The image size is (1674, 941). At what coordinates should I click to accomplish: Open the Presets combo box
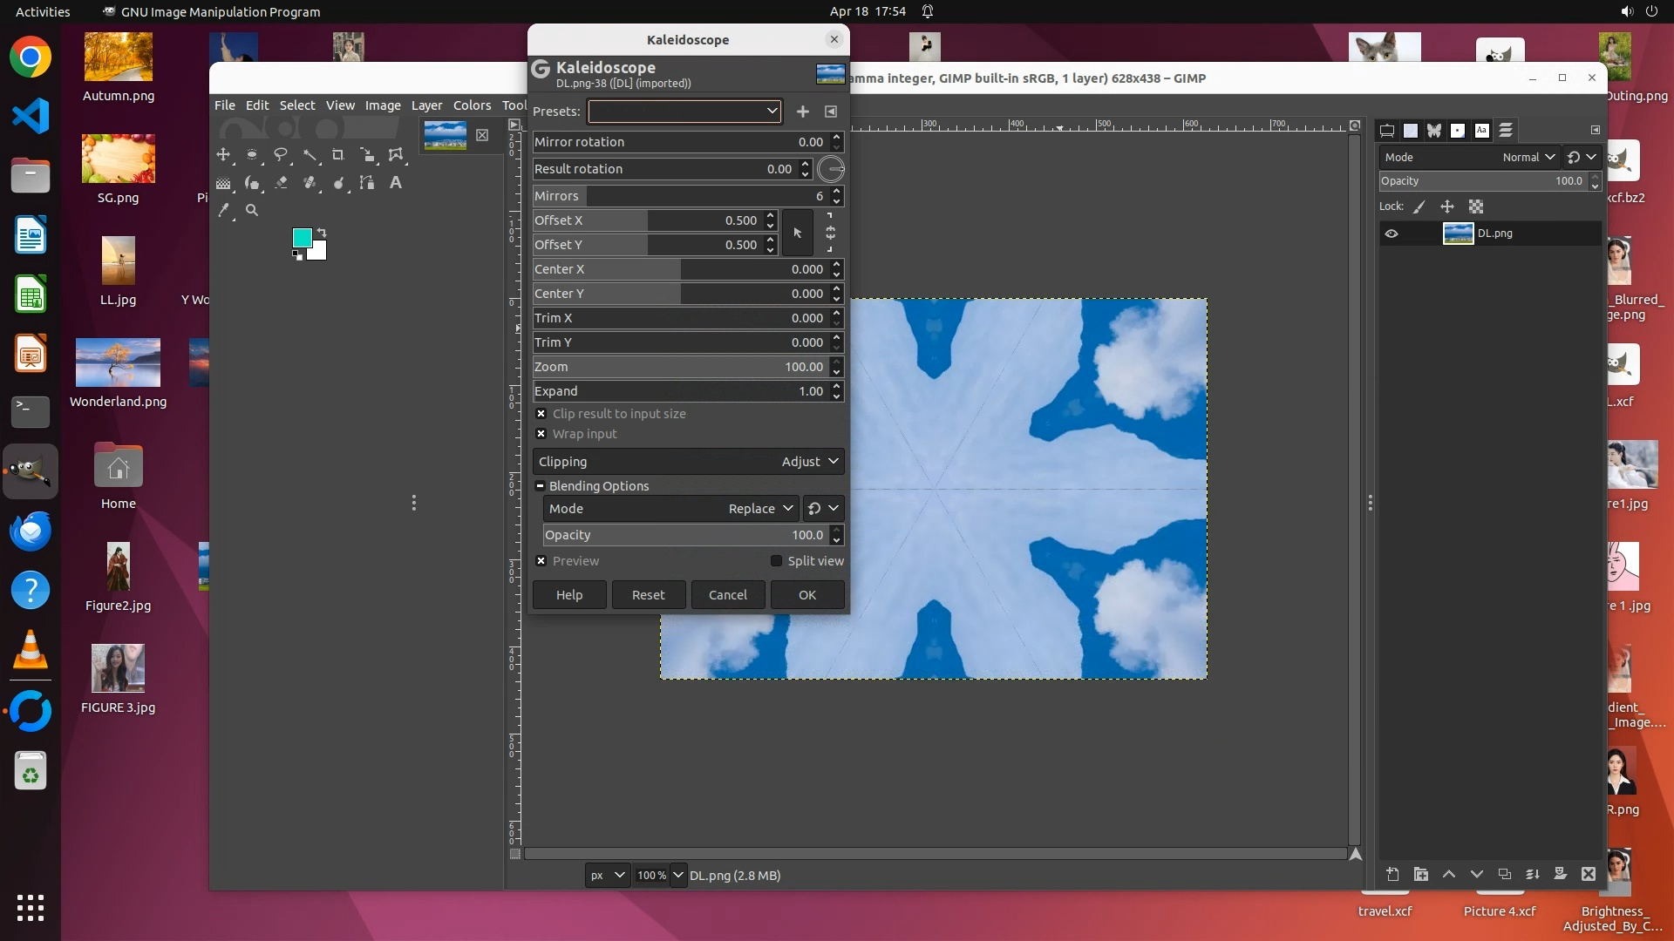coord(684,112)
